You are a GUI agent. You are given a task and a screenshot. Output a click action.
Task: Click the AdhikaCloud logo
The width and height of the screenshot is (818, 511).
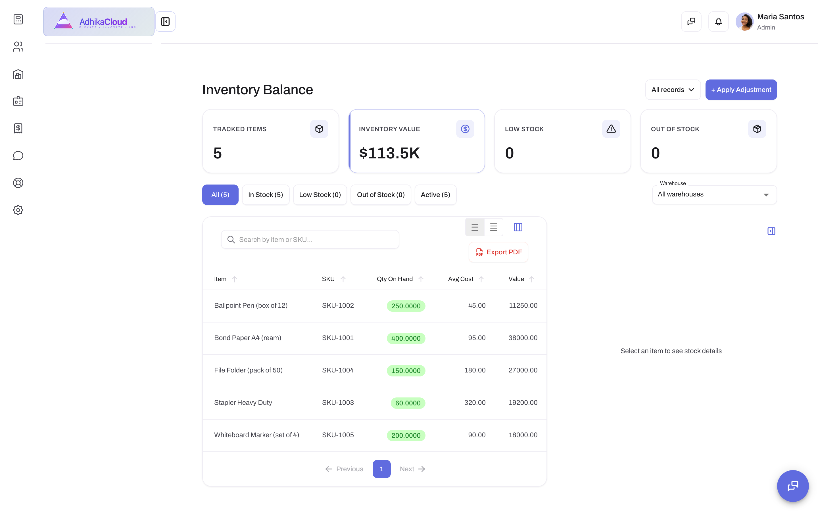coord(99,22)
